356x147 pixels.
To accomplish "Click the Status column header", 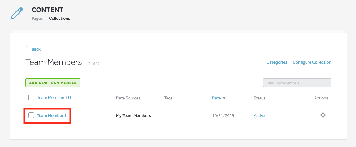I will [259, 98].
